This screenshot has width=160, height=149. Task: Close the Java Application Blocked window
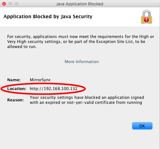coord(4,4)
